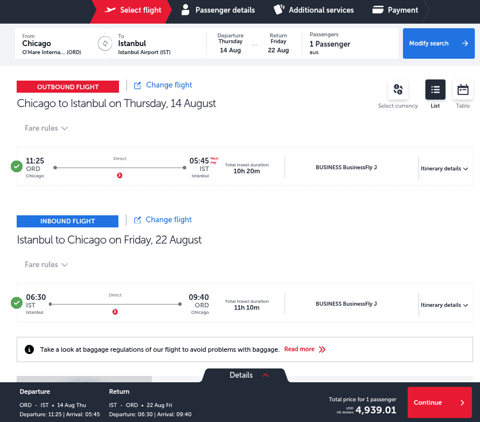This screenshot has width=480, height=422.
Task: Click Modify search button
Action: point(439,43)
